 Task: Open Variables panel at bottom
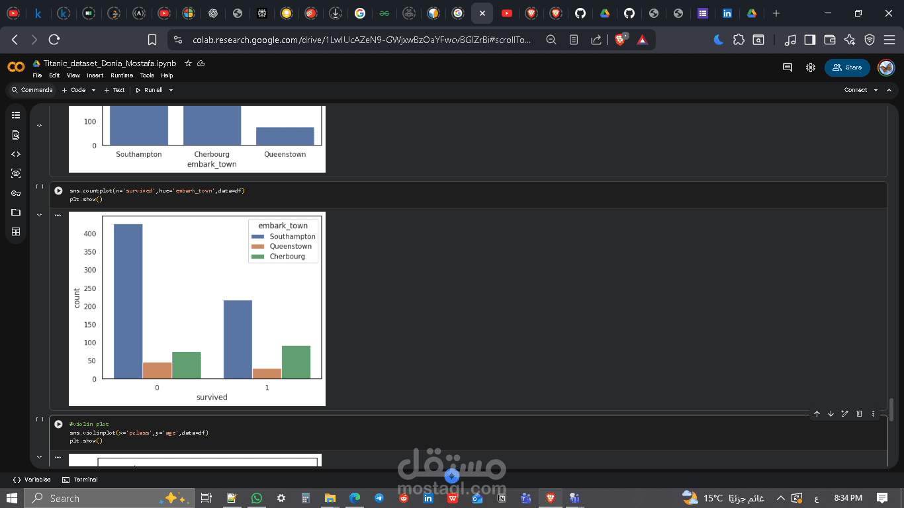(32, 480)
